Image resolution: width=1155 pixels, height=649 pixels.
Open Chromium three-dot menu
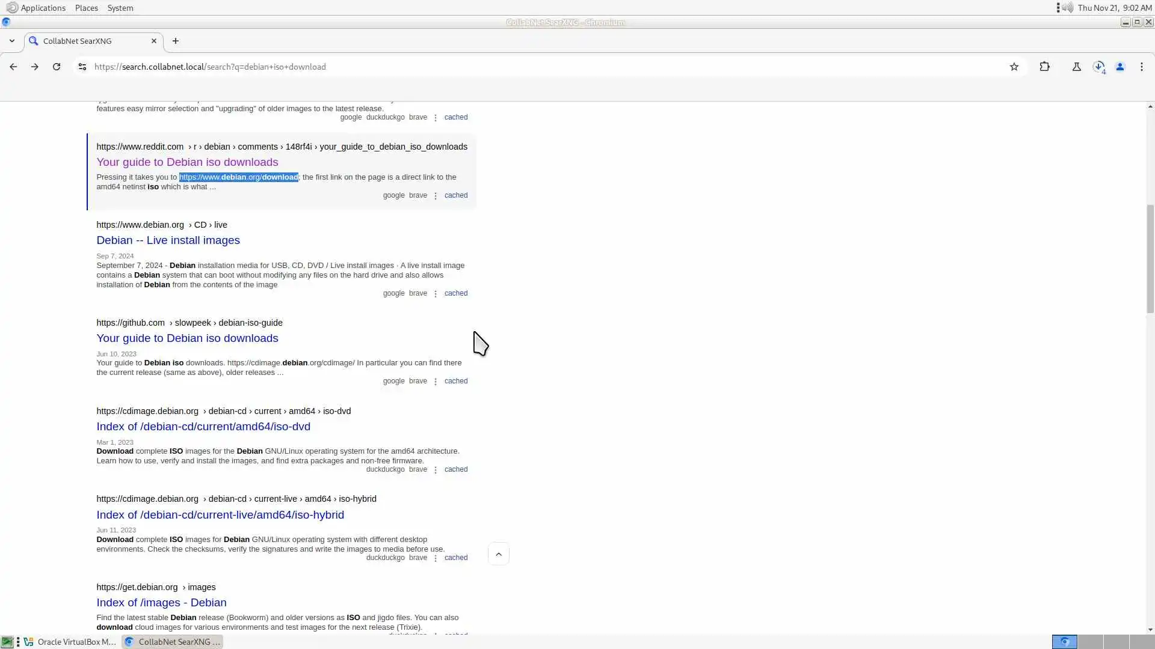1141,67
